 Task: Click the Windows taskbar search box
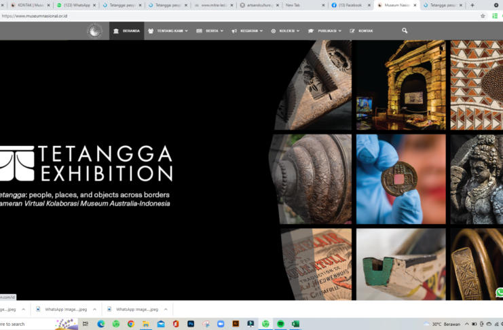[x=39, y=324]
